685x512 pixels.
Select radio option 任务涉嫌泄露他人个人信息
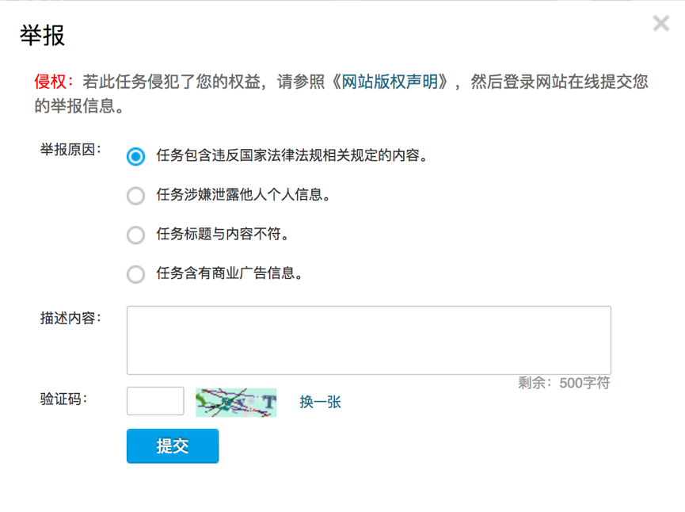click(x=135, y=196)
